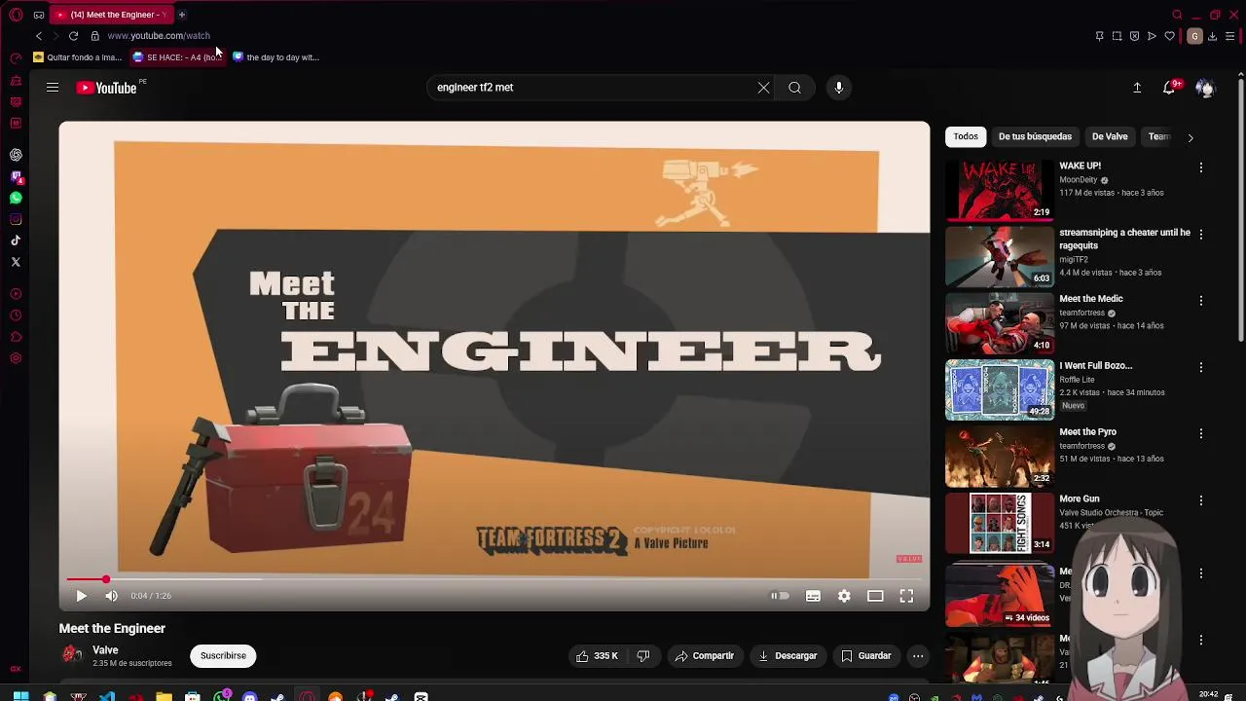Open Opera easy setup menu

pos(1229,36)
